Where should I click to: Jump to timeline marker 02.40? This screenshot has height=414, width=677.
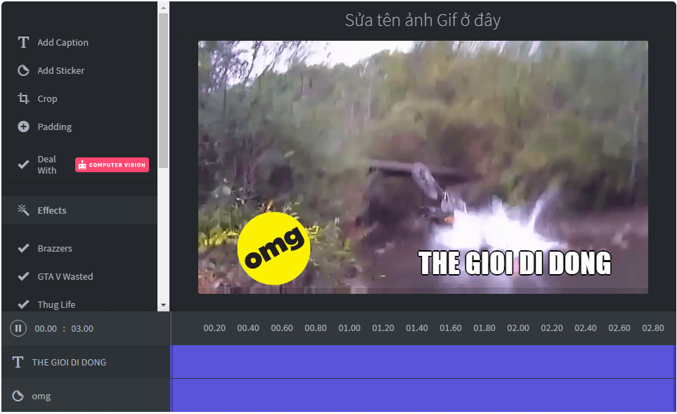pyautogui.click(x=586, y=328)
